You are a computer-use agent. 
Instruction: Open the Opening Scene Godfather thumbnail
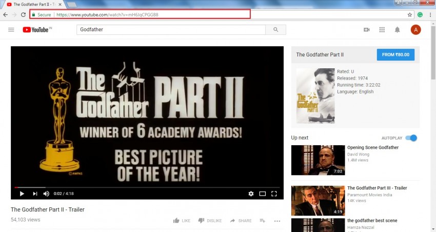click(318, 160)
